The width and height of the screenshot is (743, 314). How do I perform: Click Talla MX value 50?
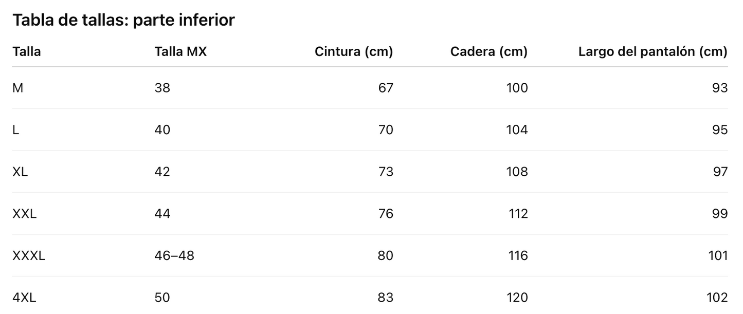(162, 298)
